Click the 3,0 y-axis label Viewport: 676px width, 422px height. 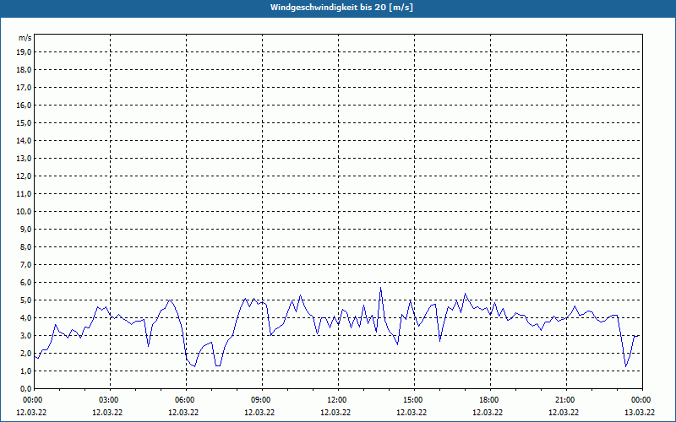26,335
